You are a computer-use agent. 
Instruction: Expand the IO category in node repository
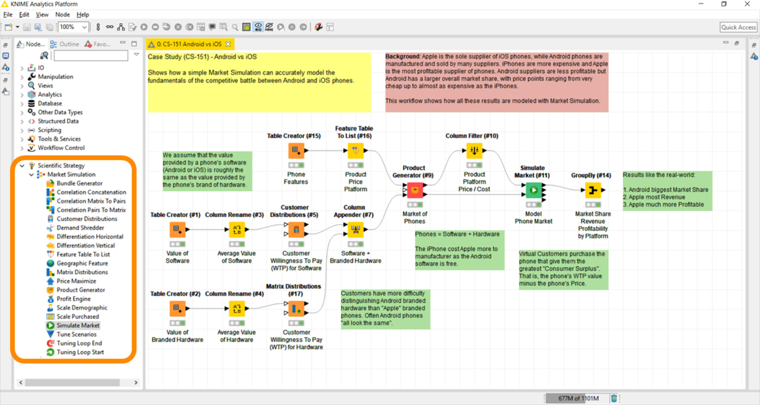(x=22, y=68)
